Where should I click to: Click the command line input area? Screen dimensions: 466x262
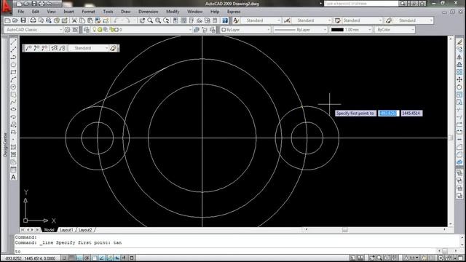(225, 251)
